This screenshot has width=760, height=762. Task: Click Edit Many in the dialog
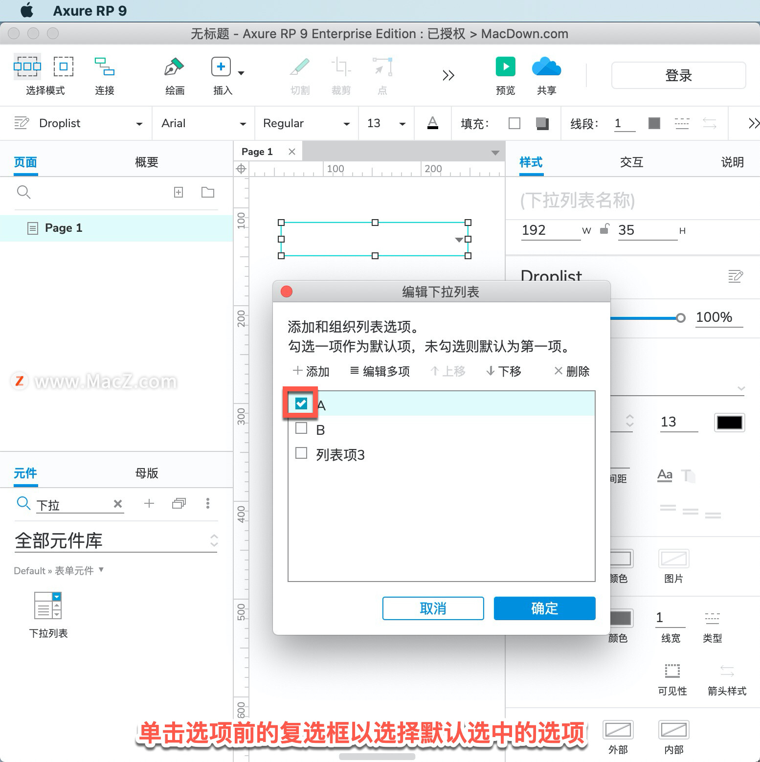tap(380, 371)
